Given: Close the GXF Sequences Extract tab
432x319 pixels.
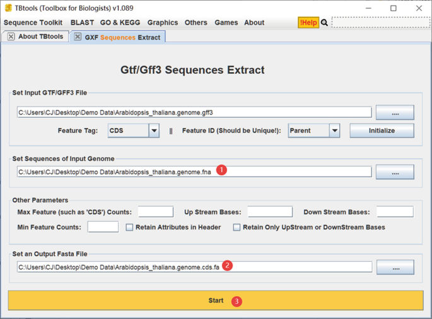Looking at the screenshot, I should [78, 37].
